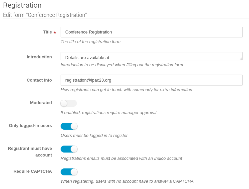
Task: Enable the Moderated toggle switch
Action: pos(69,103)
